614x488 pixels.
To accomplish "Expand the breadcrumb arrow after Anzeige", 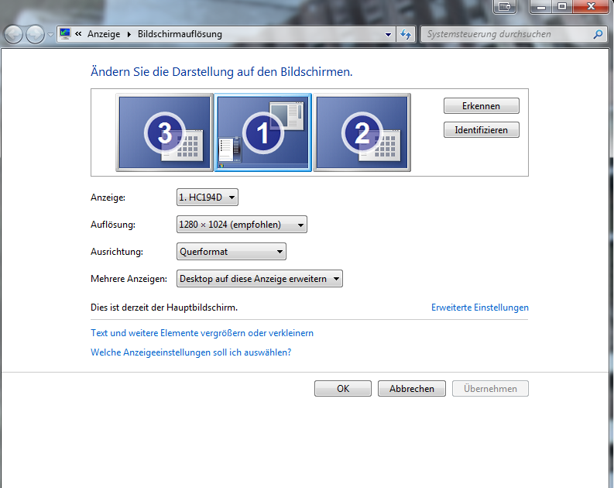I will (x=129, y=34).
